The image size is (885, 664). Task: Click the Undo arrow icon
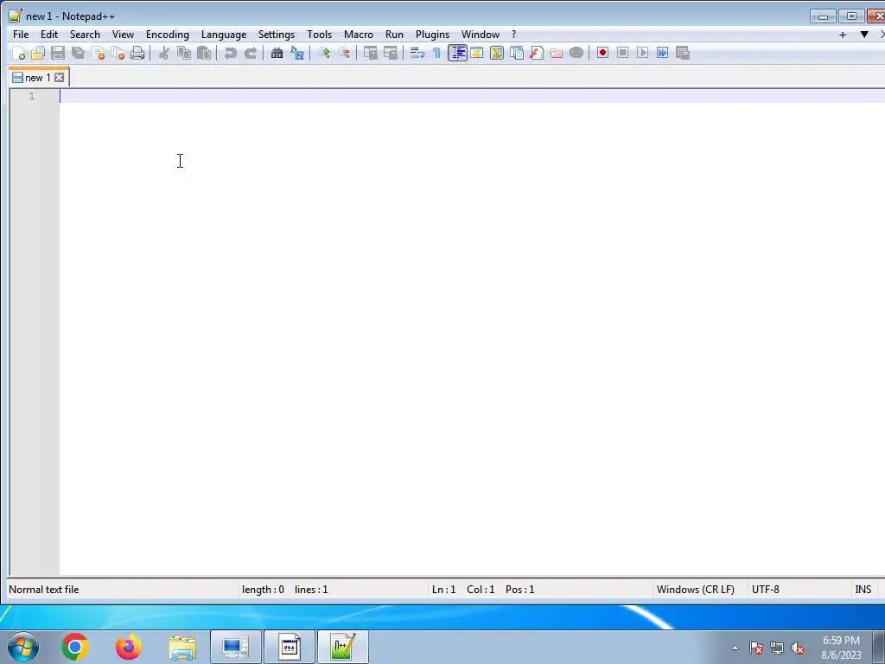[x=230, y=53]
